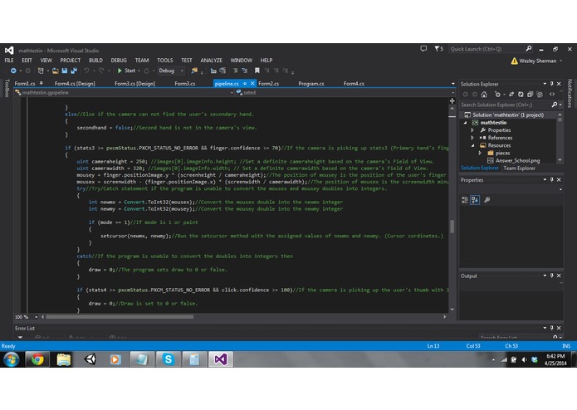Screen dimensions: 577x410
Task: Toggle pin on pipeline.cs tab
Action: pos(245,84)
